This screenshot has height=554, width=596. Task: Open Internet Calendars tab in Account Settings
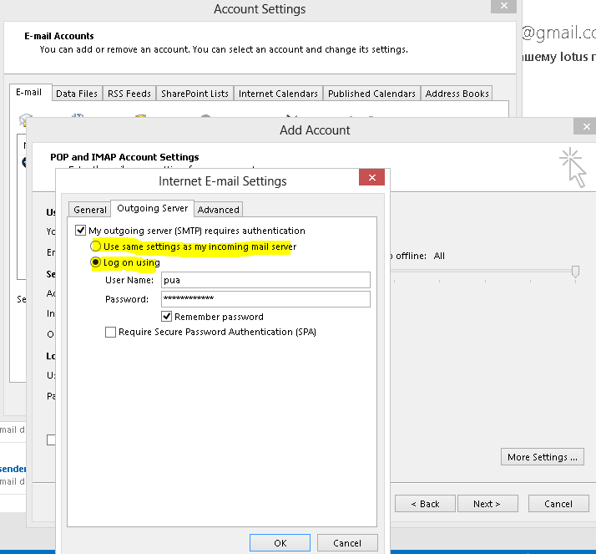[278, 94]
